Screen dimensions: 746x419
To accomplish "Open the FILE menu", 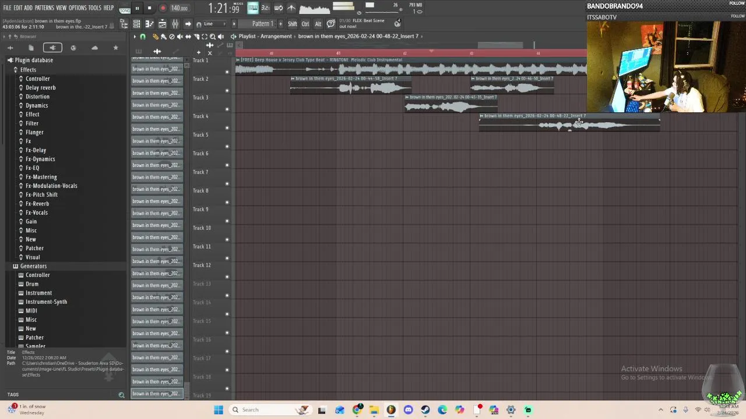I will 8,8.
